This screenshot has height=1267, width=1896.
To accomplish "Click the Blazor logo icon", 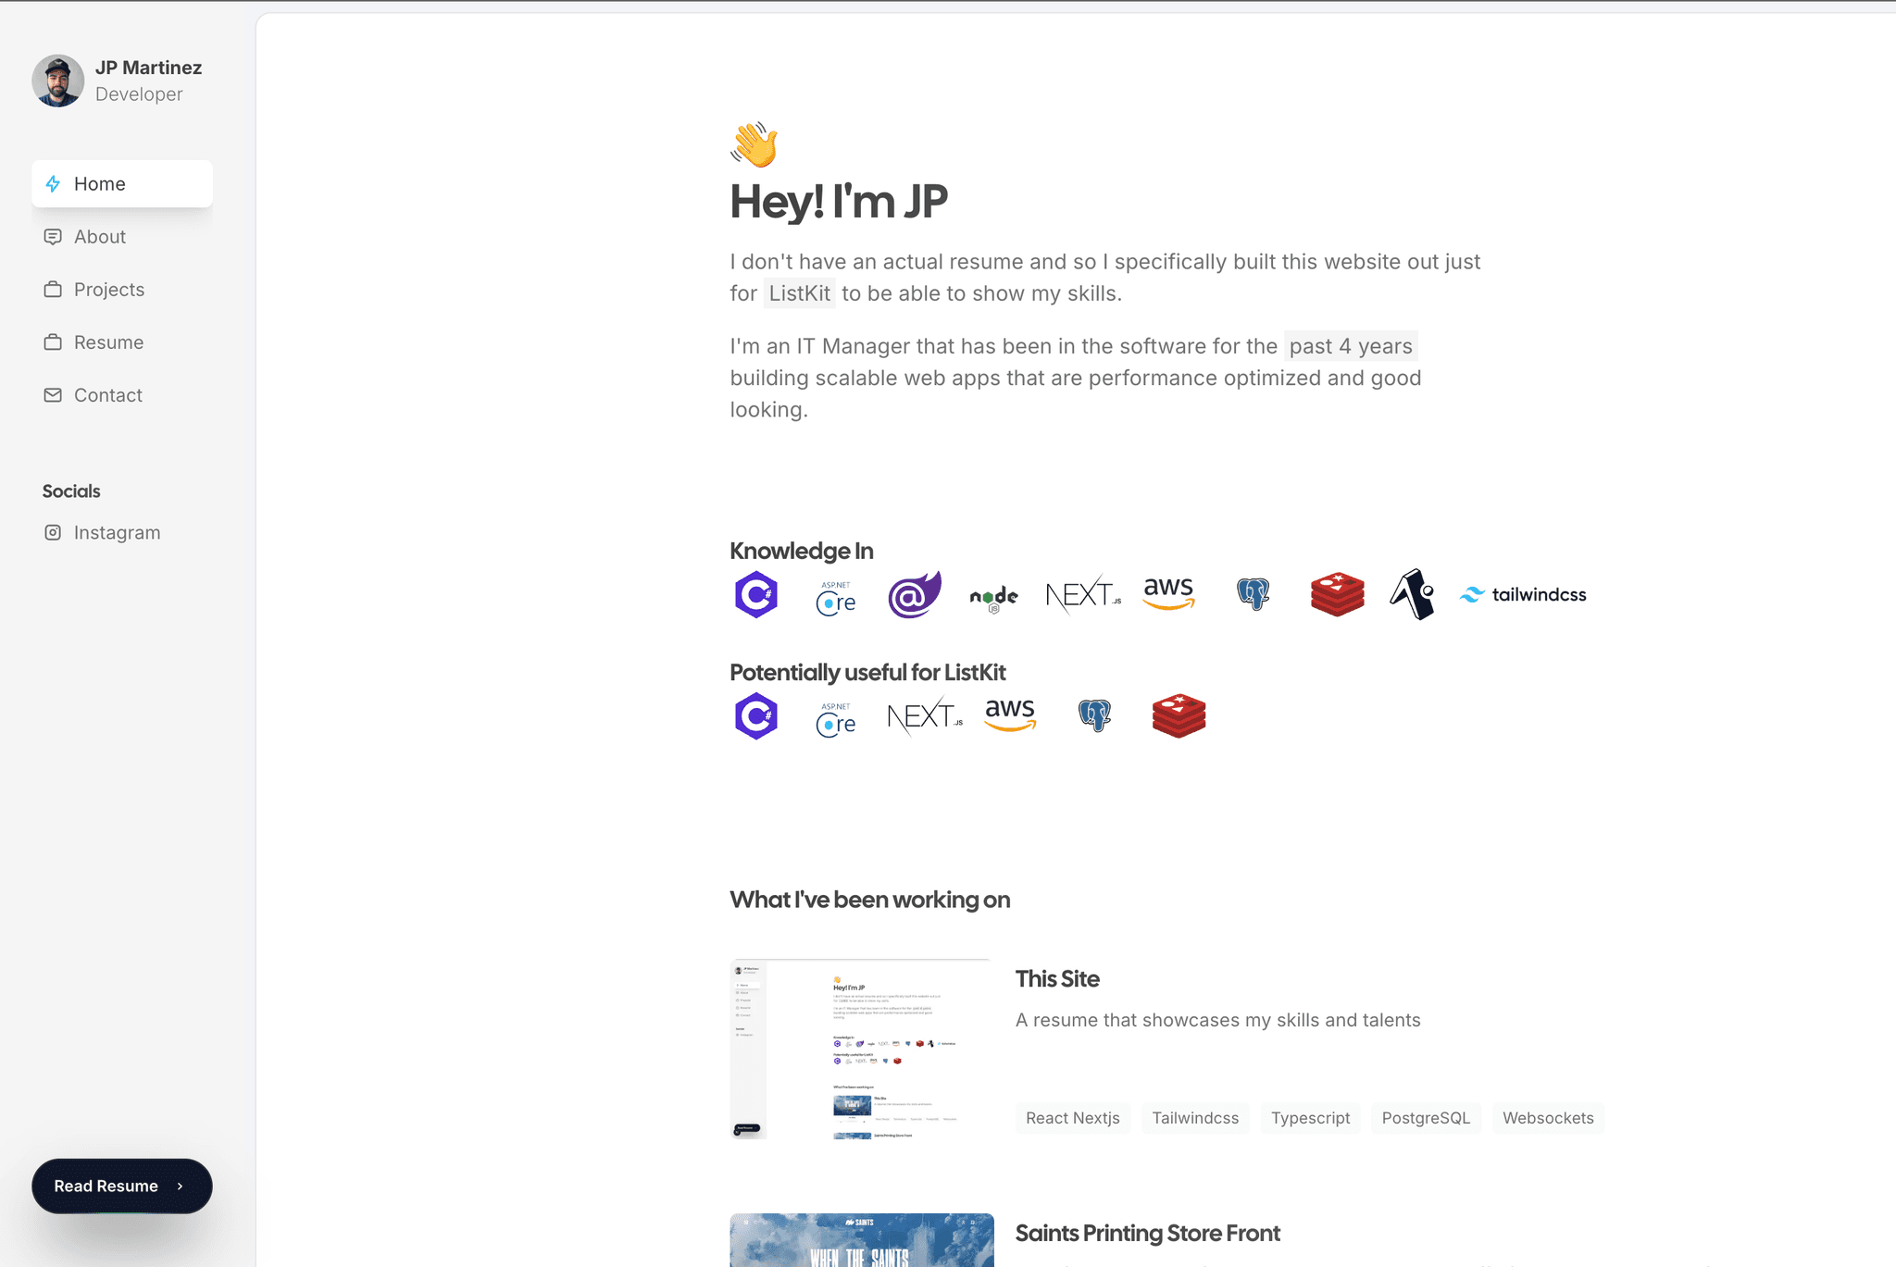I will [915, 594].
